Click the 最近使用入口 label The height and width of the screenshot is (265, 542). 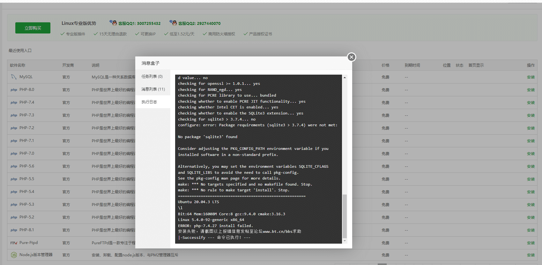[20, 51]
